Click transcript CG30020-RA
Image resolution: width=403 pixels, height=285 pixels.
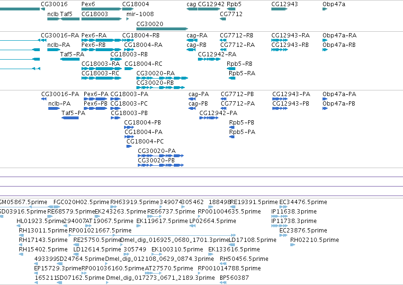(155, 73)
